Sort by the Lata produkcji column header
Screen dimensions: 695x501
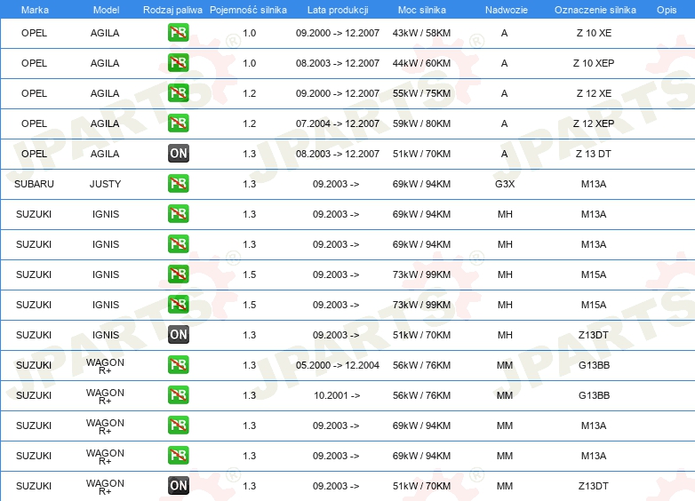(x=338, y=9)
